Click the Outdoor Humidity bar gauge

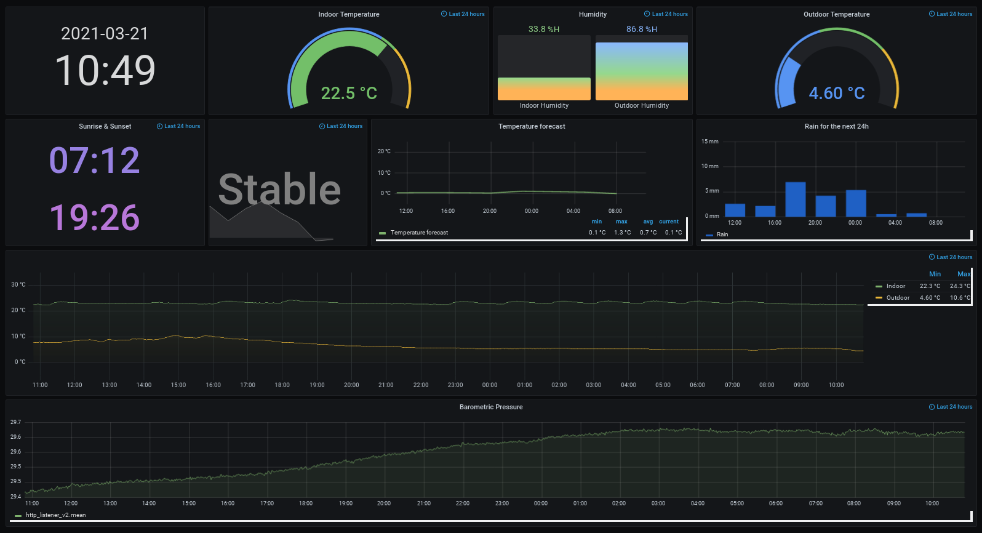(642, 68)
